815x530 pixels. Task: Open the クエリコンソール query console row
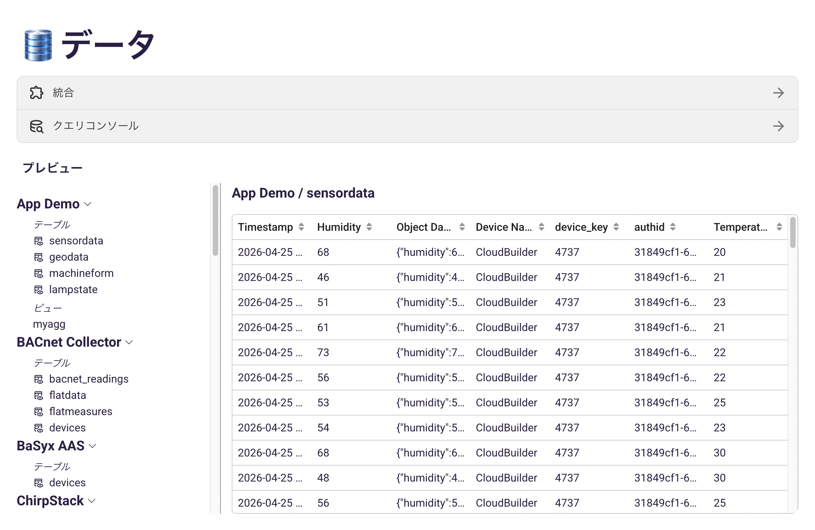tap(407, 126)
